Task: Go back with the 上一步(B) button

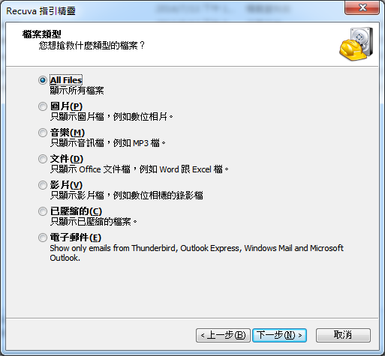Action: pyautogui.click(x=223, y=335)
